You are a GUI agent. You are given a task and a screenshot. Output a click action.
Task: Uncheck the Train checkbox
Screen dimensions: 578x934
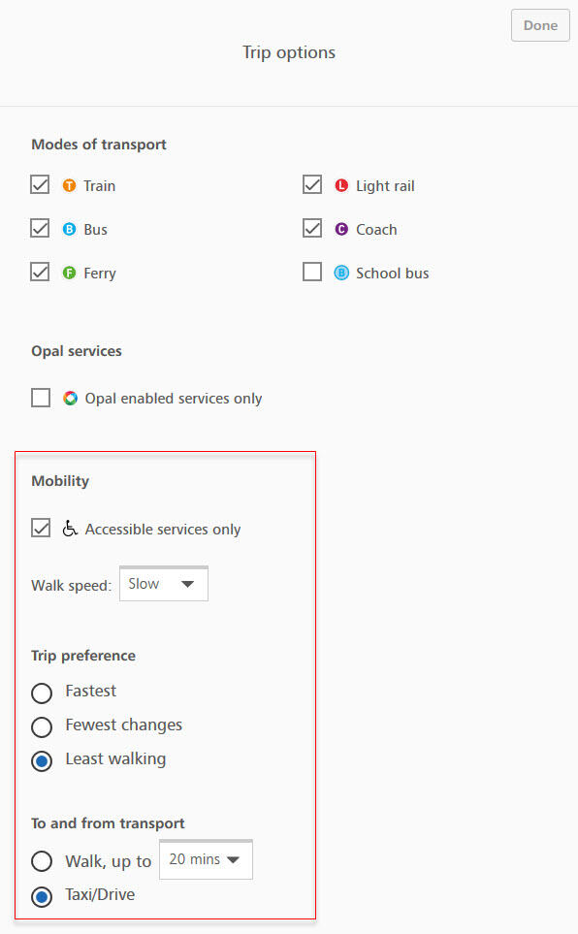[40, 184]
